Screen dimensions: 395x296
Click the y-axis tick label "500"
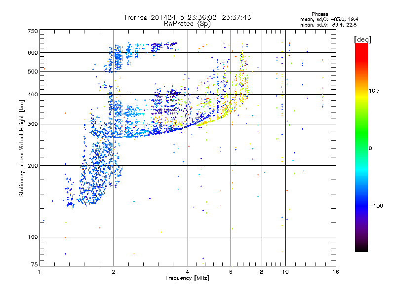pyautogui.click(x=33, y=72)
